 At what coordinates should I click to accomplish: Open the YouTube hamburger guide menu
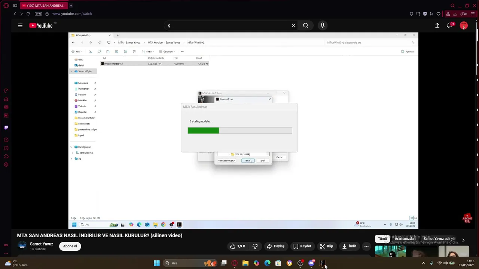tap(20, 25)
